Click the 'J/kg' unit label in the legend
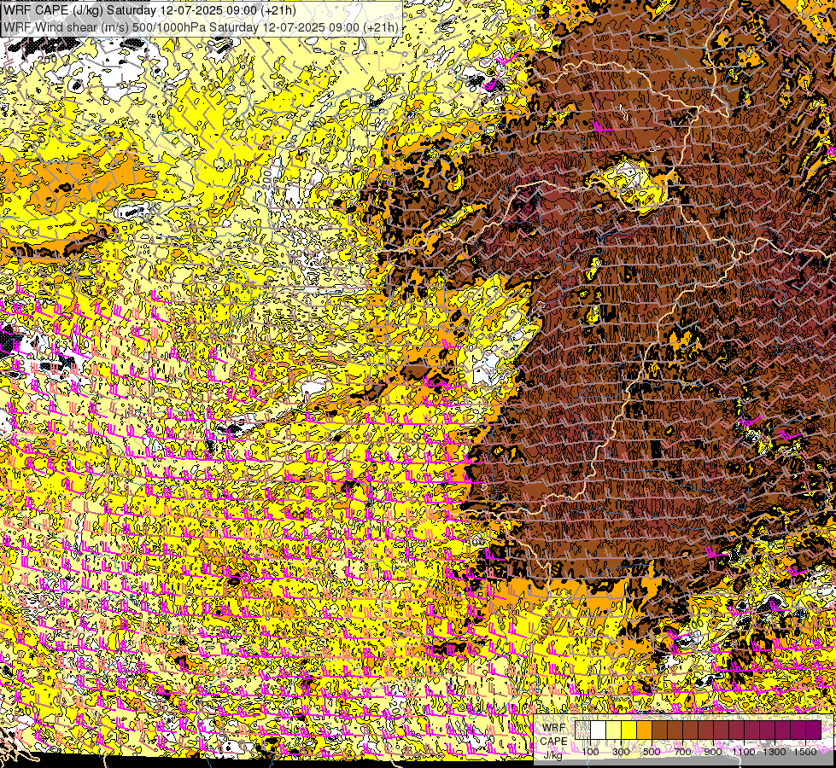This screenshot has height=768, width=836. (552, 755)
